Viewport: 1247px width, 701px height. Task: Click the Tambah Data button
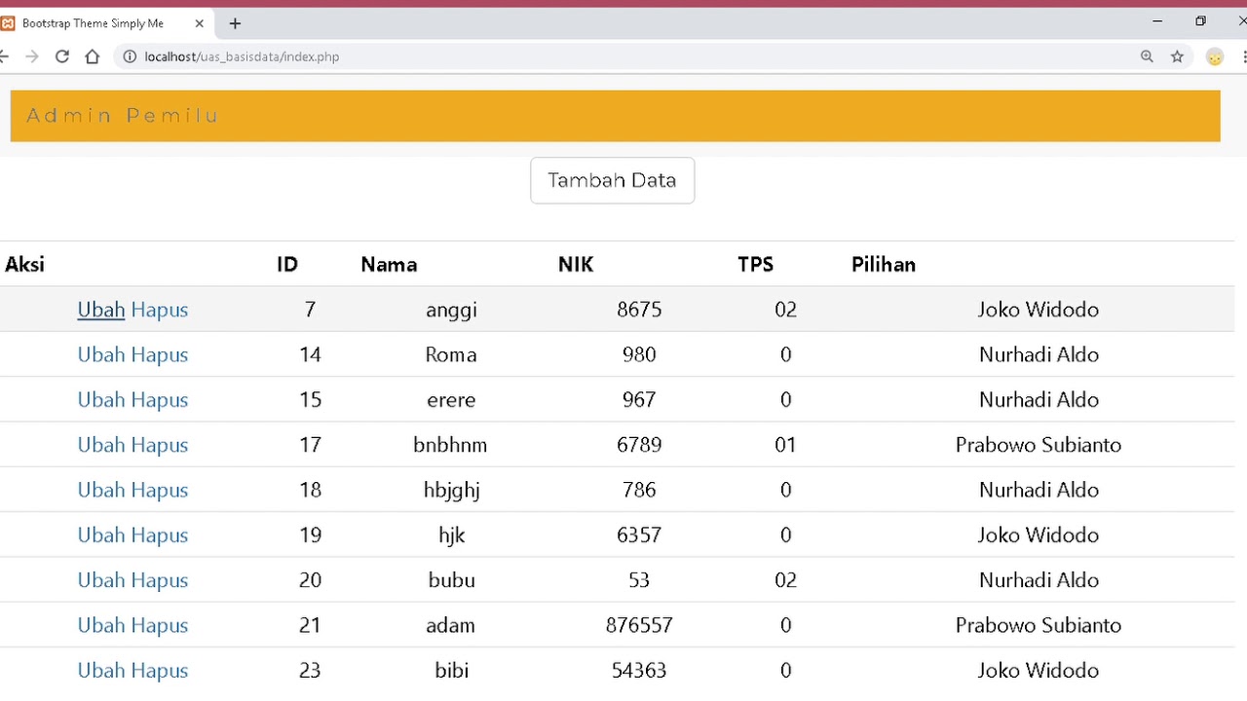pyautogui.click(x=612, y=180)
